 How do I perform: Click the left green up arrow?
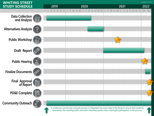[x=47, y=110]
